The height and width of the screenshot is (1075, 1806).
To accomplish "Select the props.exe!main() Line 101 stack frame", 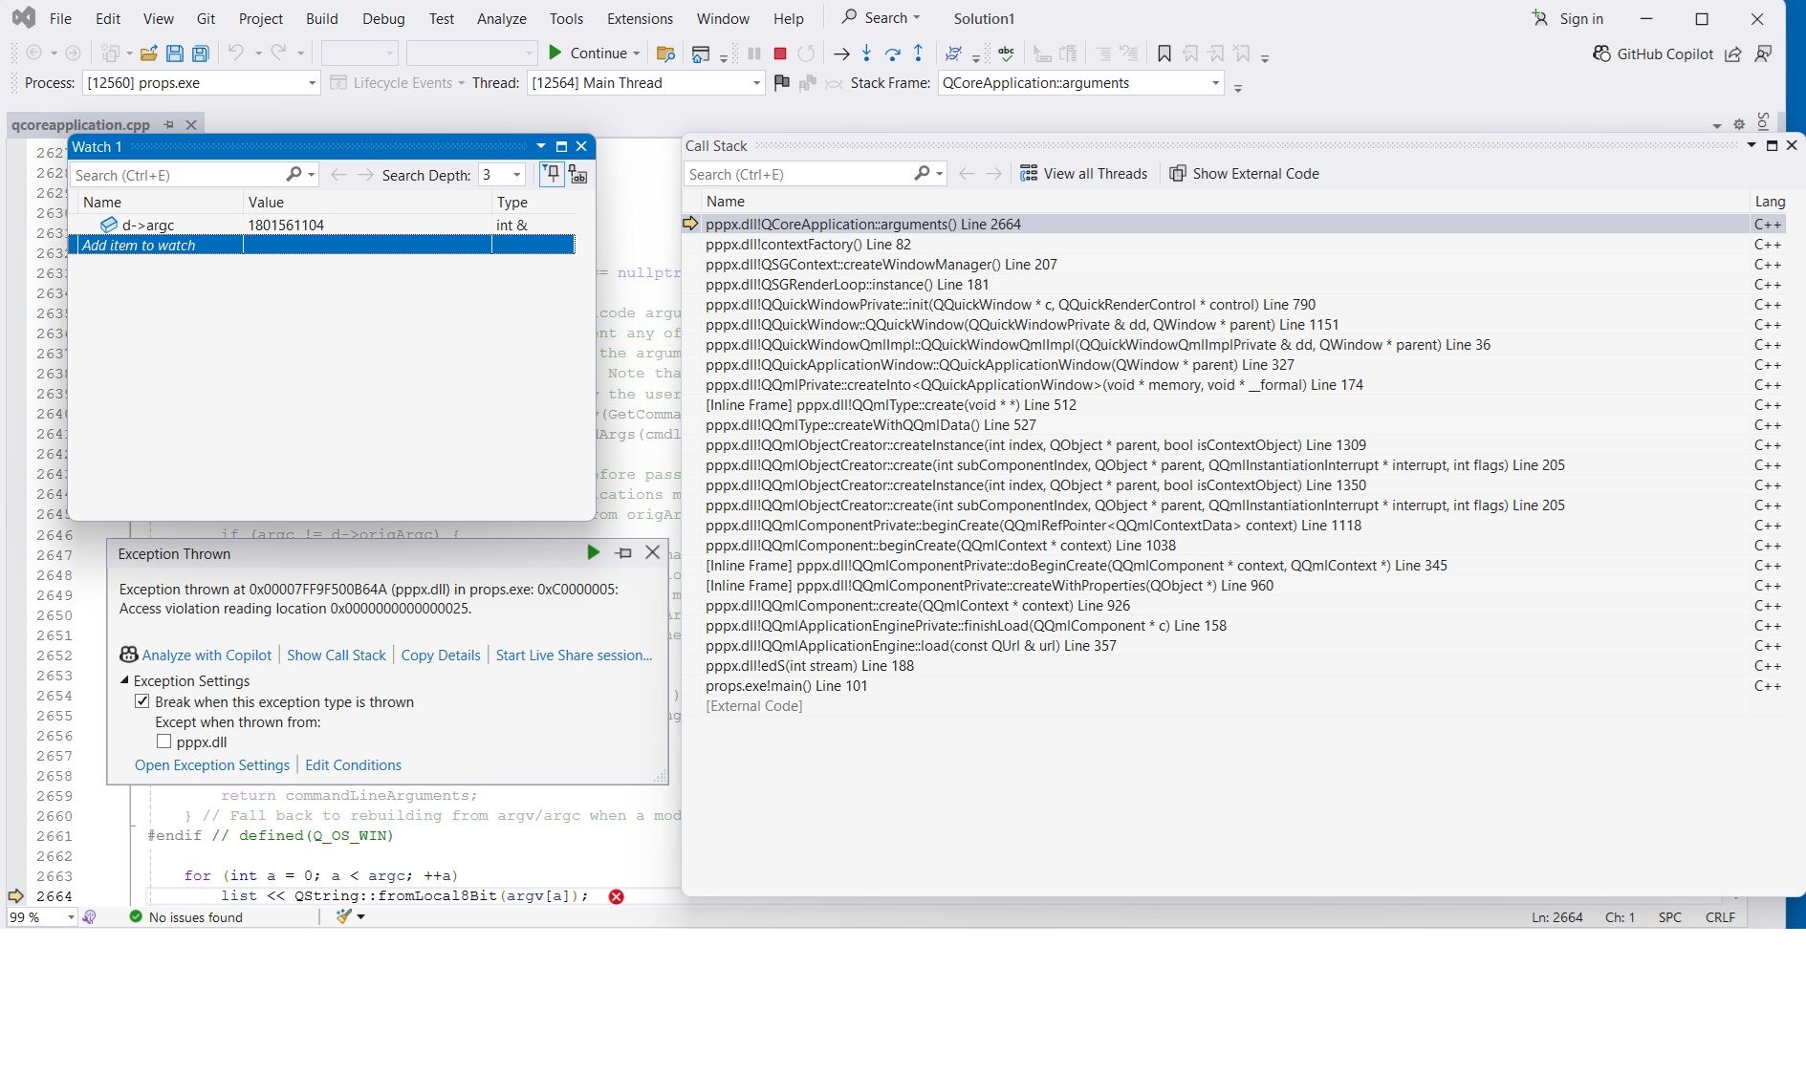I will tap(787, 686).
